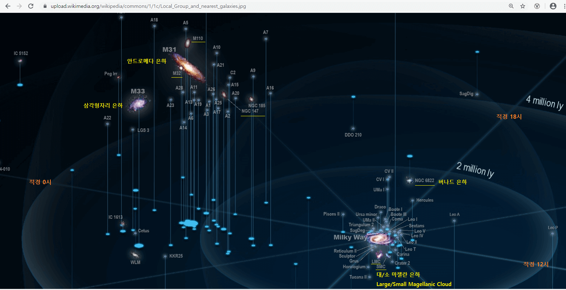566x290 pixels.
Task: Click the 버나드 은하 annotation
Action: click(453, 182)
